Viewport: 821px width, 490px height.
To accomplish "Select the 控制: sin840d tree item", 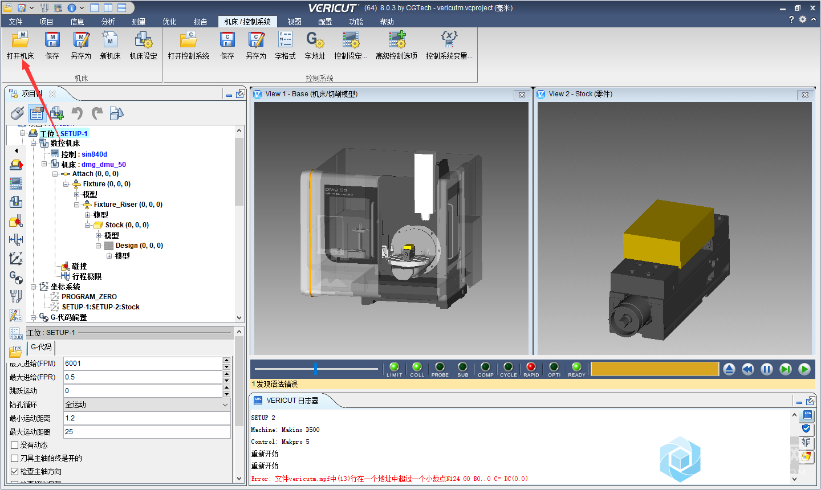I will (x=84, y=154).
